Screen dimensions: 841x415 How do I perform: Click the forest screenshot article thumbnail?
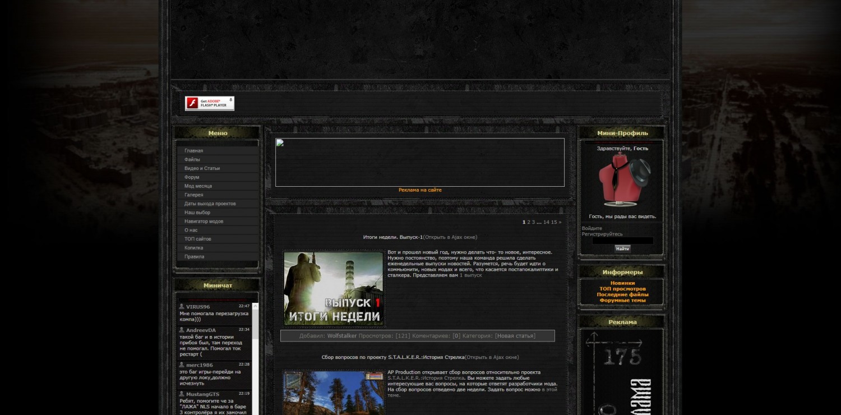334,393
